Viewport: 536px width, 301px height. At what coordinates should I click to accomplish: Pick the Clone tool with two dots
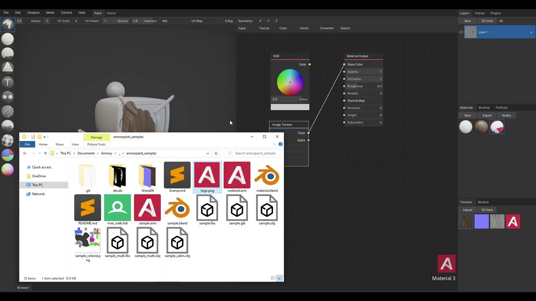pos(8,97)
